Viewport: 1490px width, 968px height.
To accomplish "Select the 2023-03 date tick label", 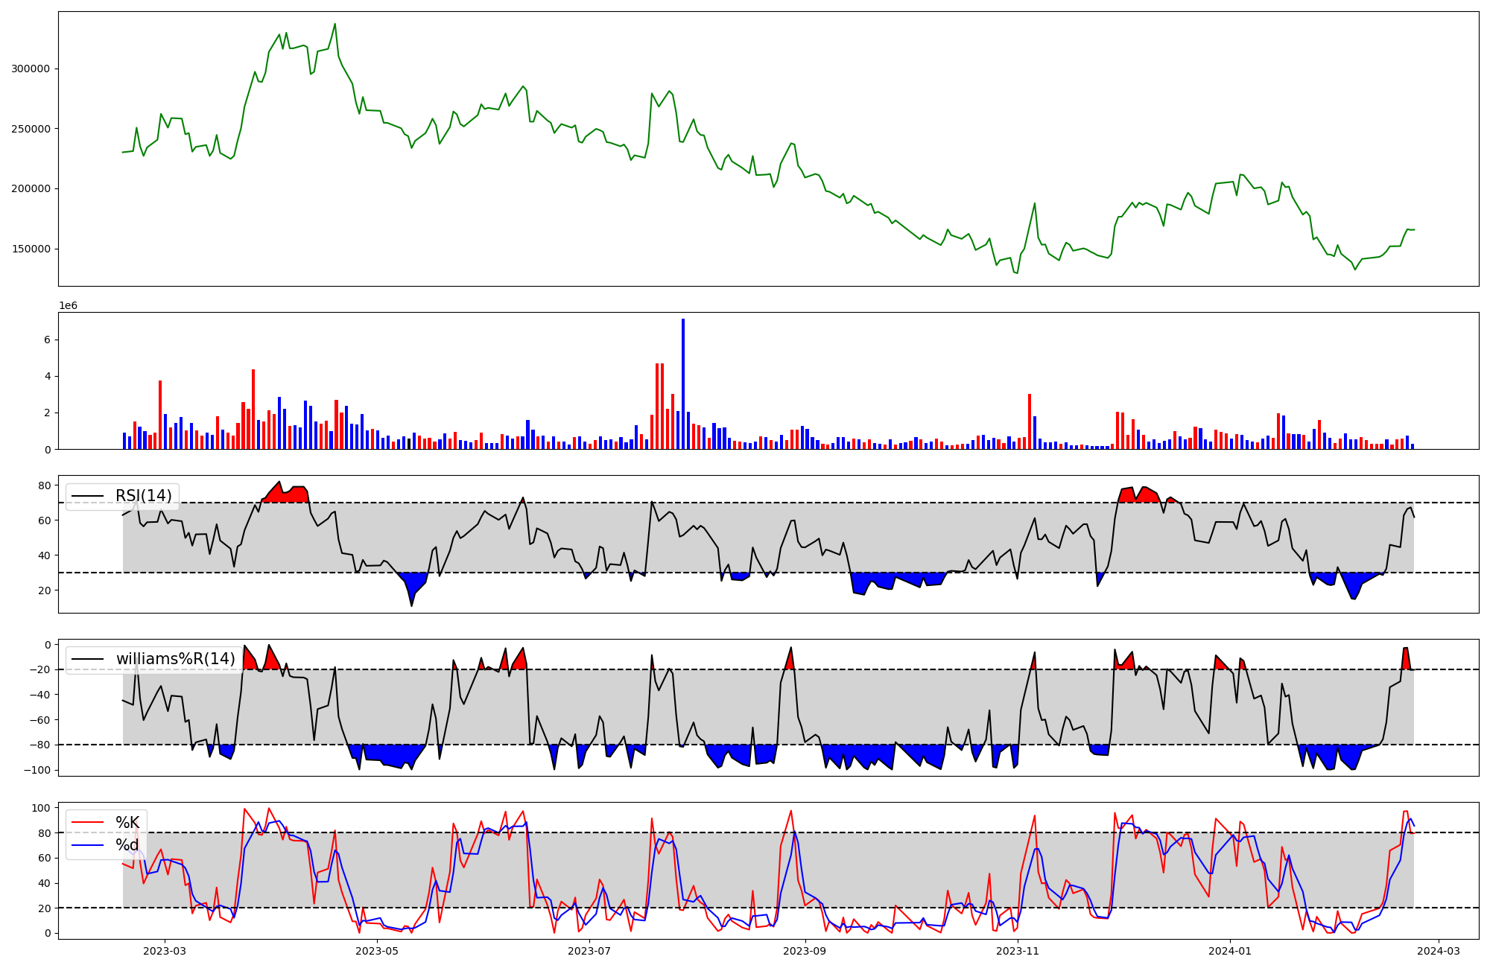I will [165, 951].
